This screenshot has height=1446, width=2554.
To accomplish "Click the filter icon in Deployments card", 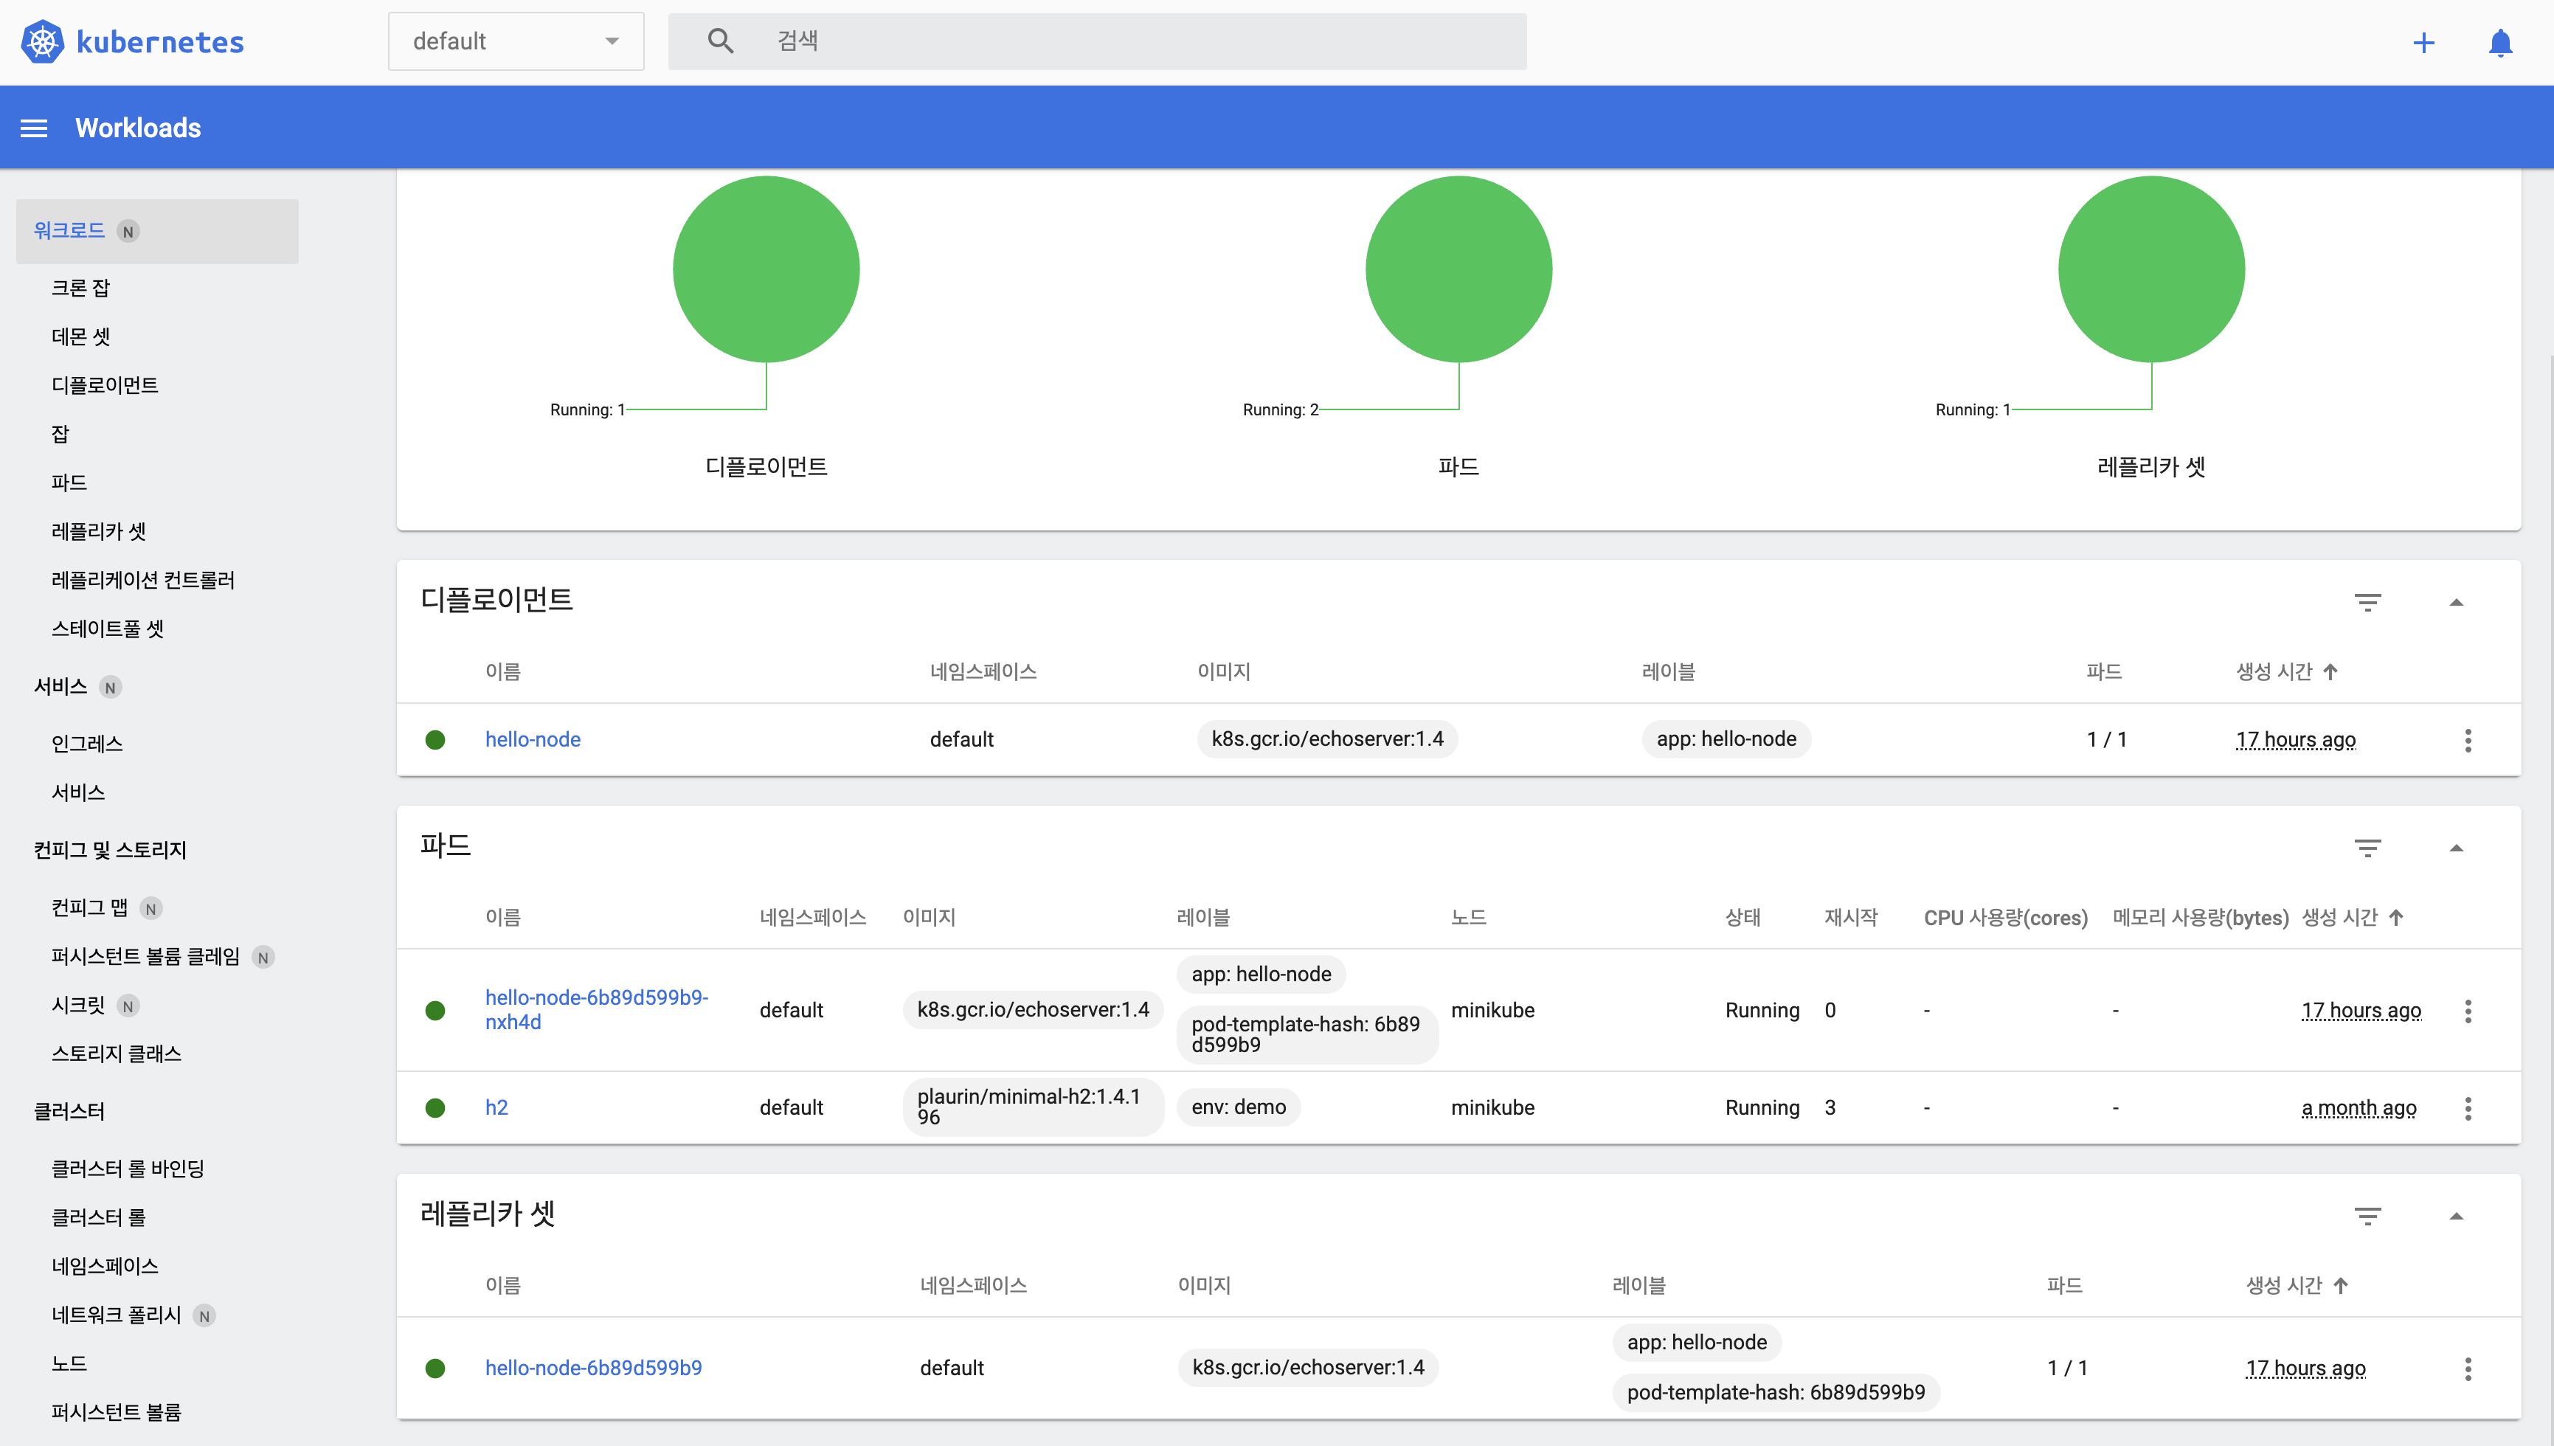I will click(x=2367, y=602).
